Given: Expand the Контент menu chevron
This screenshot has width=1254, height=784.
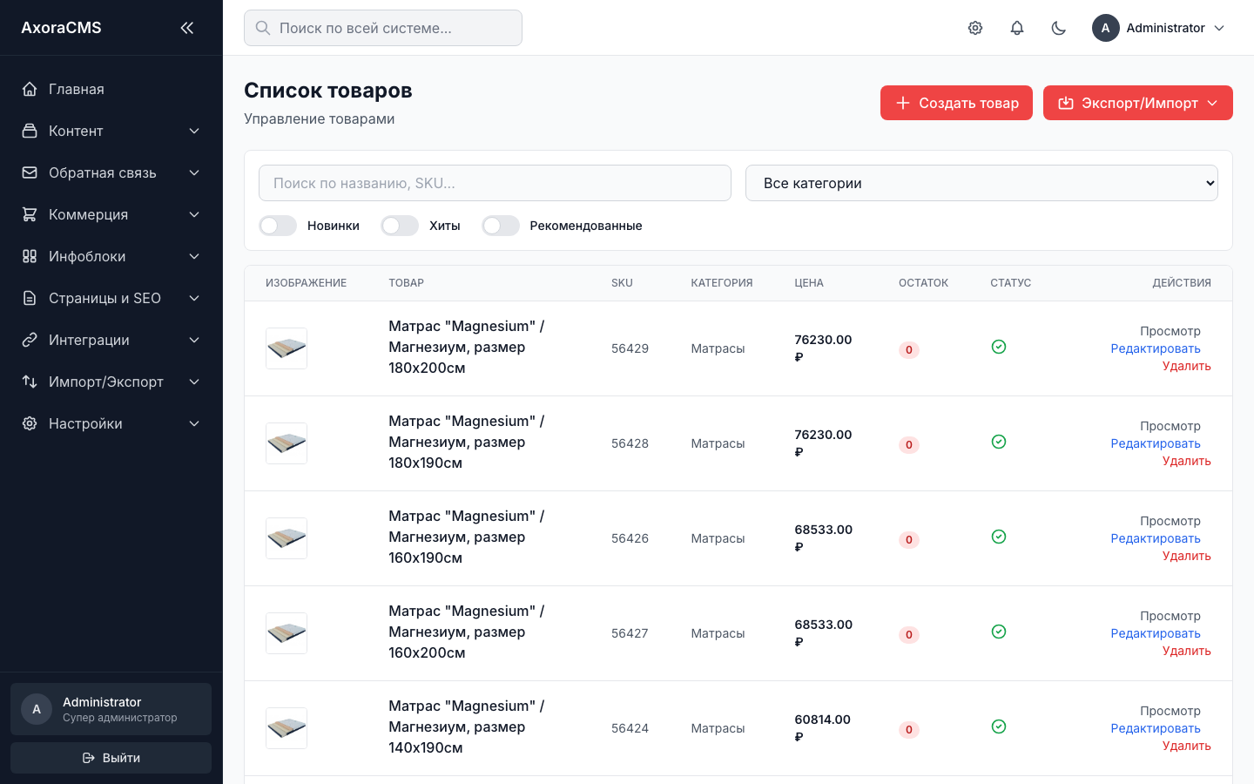Looking at the screenshot, I should 194,131.
